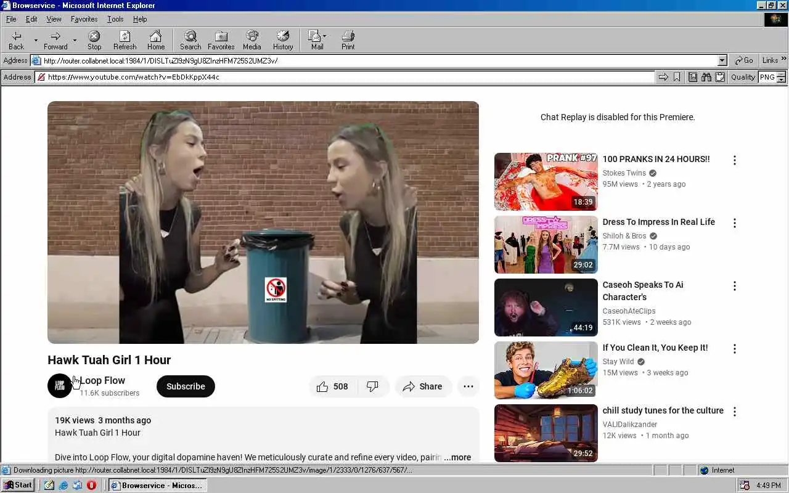Open options menu for 100 PRANKS video

pos(734,160)
